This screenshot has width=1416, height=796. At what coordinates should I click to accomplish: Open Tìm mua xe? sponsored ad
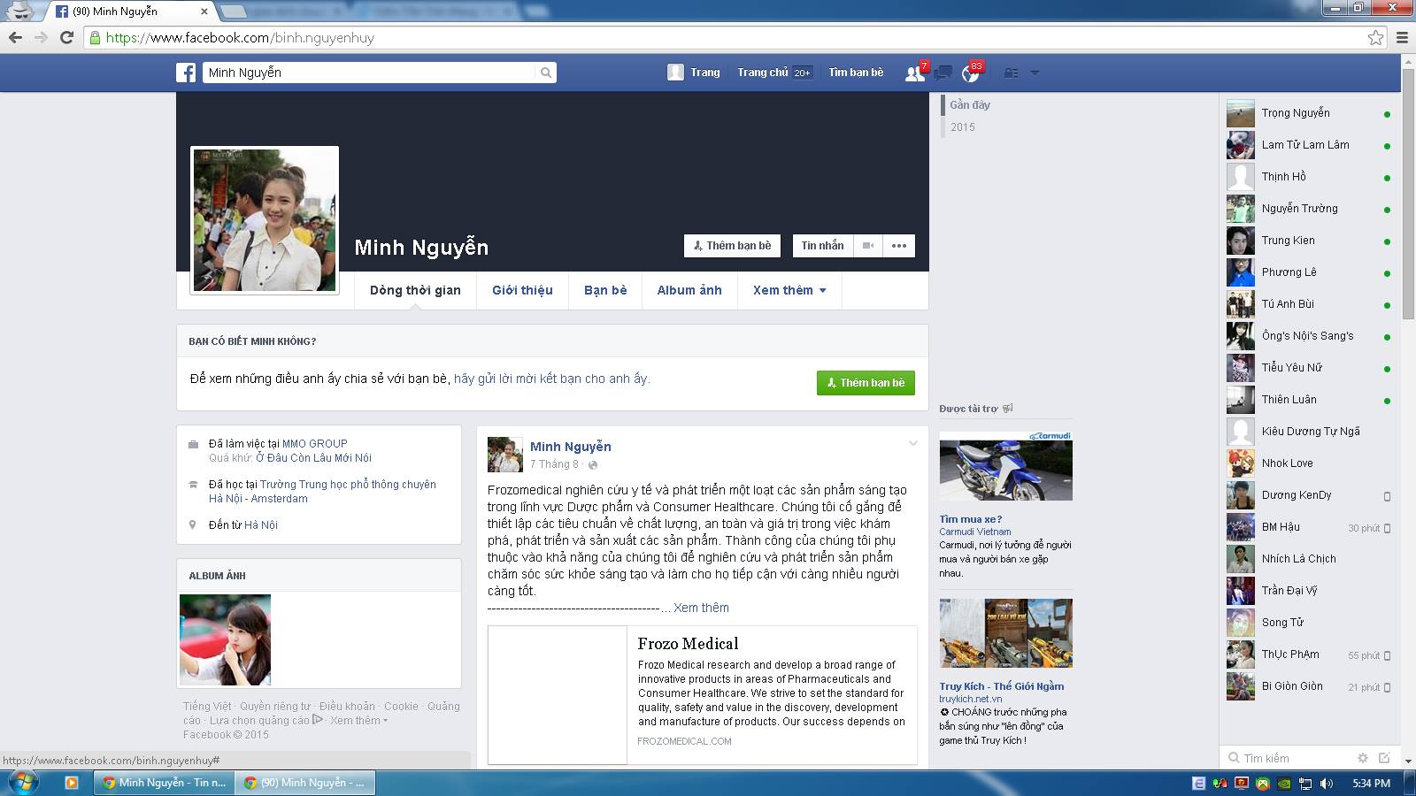pos(971,519)
